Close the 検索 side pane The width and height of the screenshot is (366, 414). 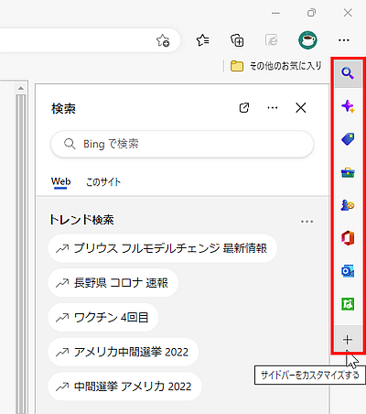tap(301, 108)
